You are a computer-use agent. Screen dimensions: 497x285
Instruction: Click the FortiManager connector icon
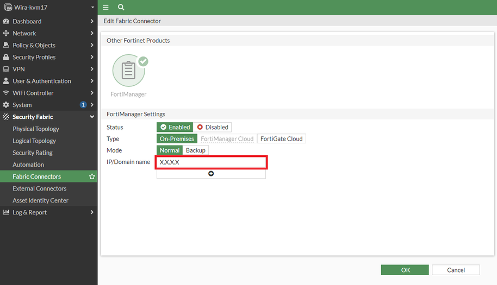(129, 71)
